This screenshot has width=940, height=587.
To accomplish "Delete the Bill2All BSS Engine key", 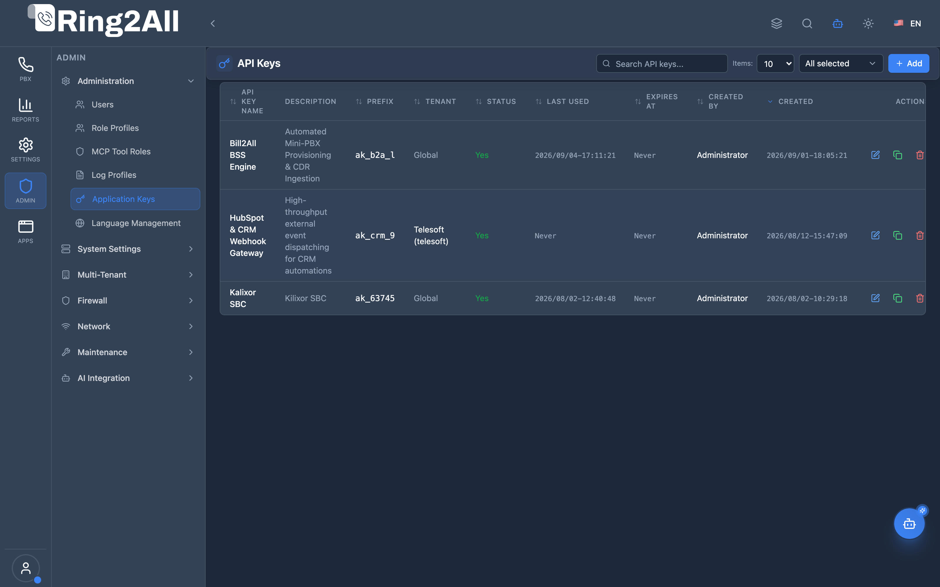I will click(x=919, y=155).
